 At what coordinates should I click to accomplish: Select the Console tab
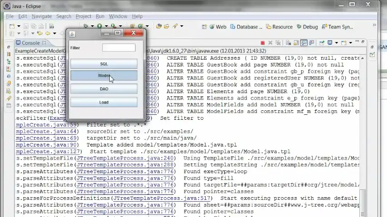click(x=31, y=43)
